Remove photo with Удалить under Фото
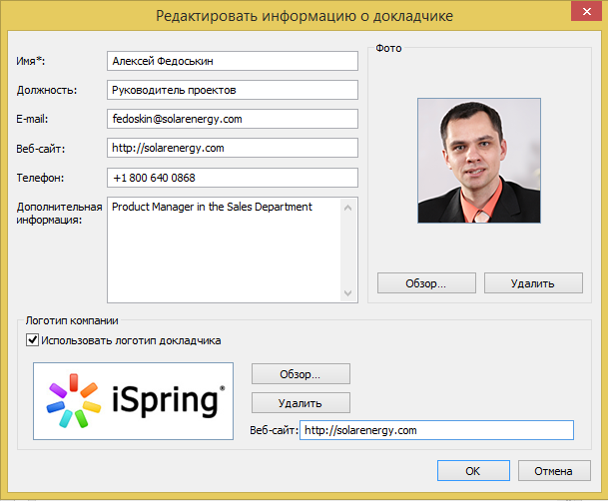 pos(533,283)
